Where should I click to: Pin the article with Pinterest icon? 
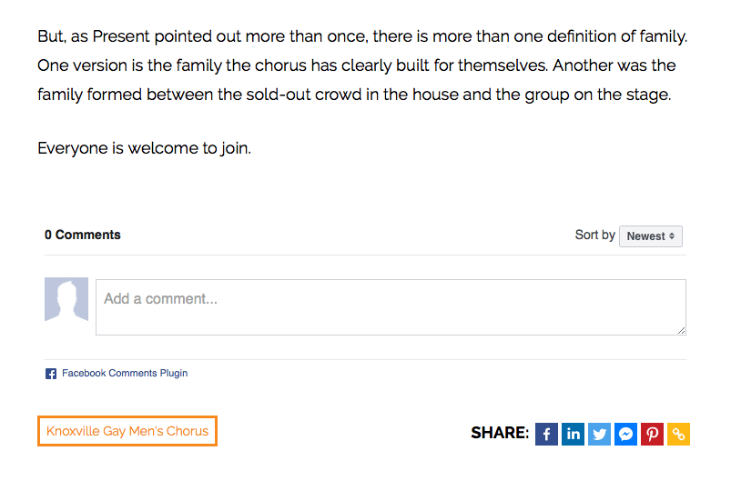tap(652, 434)
